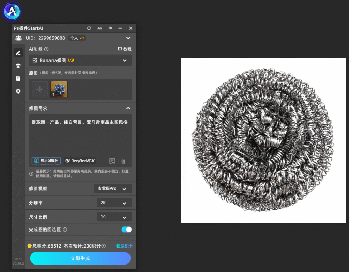Viewport: 349px width, 272px height.
Task: Click the Aa font size icon
Action: tap(100, 28)
